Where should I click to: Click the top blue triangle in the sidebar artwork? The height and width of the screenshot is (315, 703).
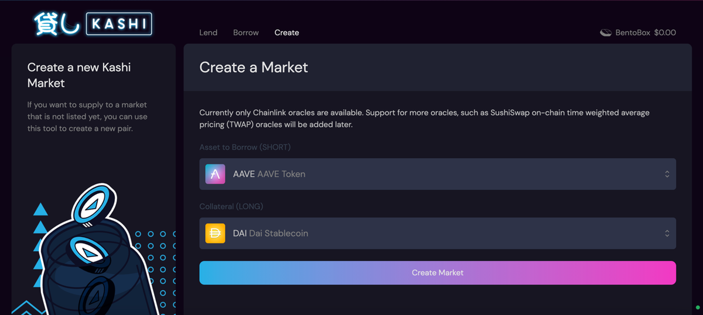[x=40, y=208]
